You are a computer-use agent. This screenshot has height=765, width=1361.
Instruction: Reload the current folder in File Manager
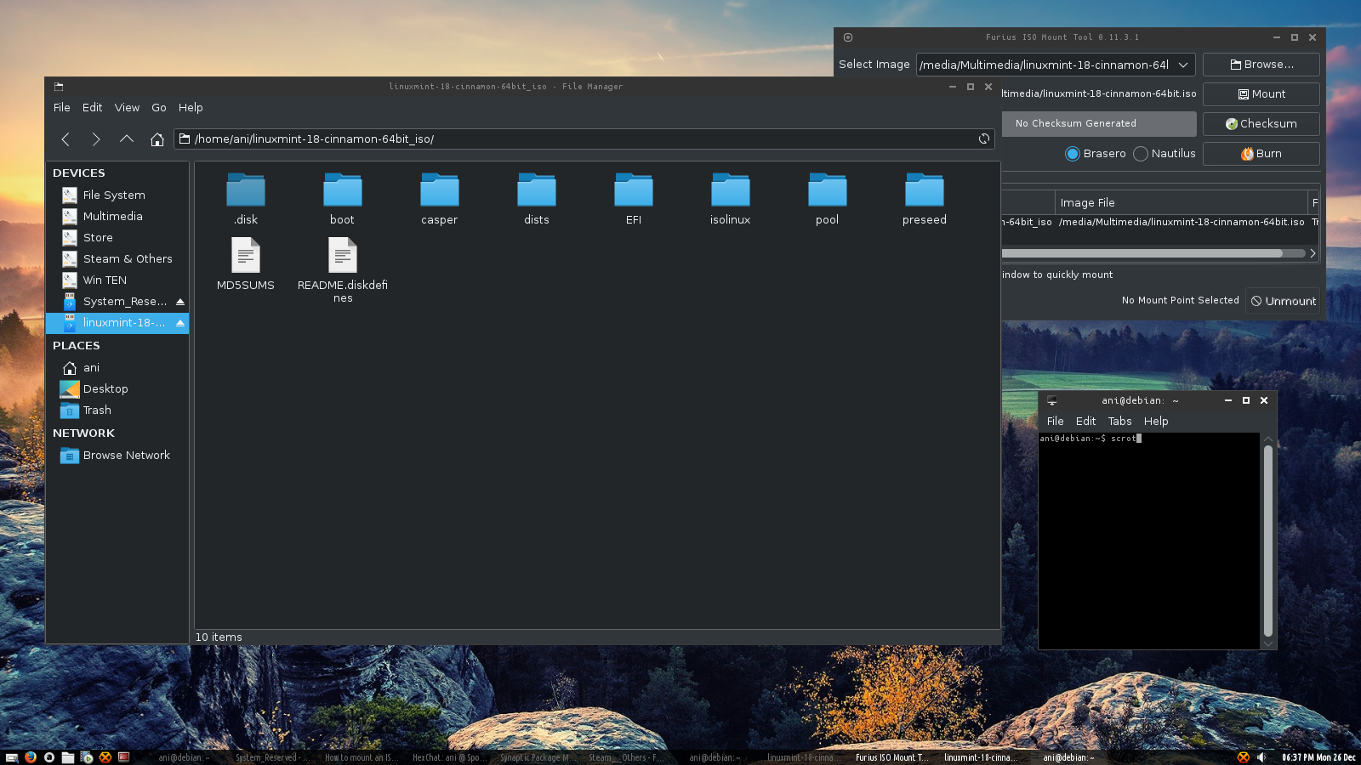click(x=984, y=139)
